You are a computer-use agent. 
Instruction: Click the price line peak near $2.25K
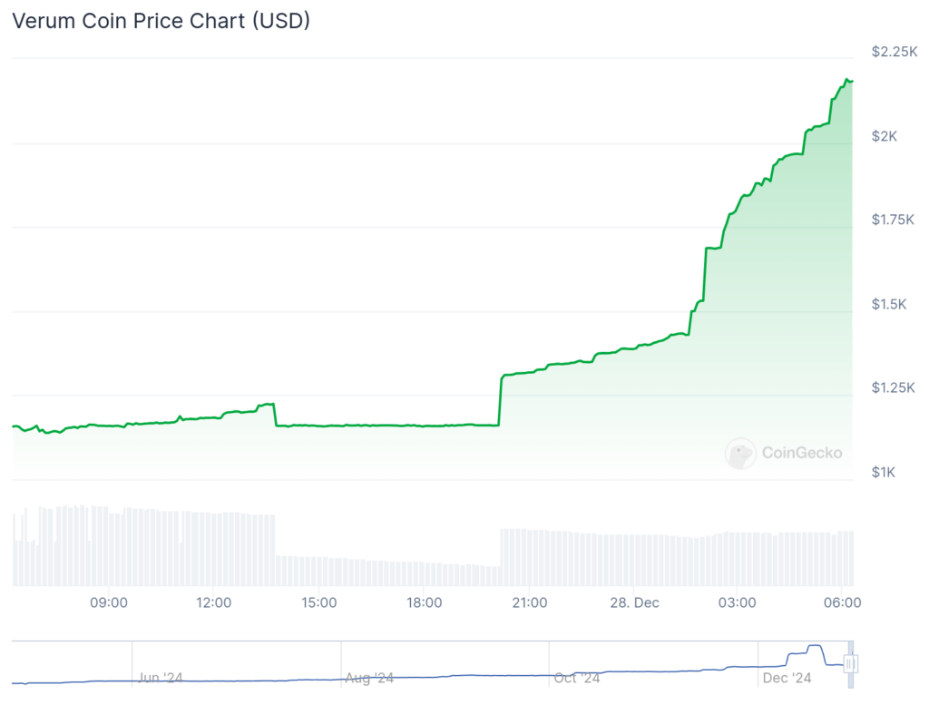pos(847,79)
